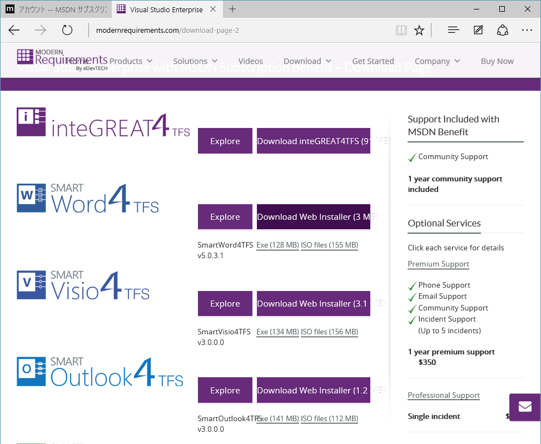Viewport: 541px width, 444px height.
Task: Click the browser forward arrow
Action: [x=41, y=31]
